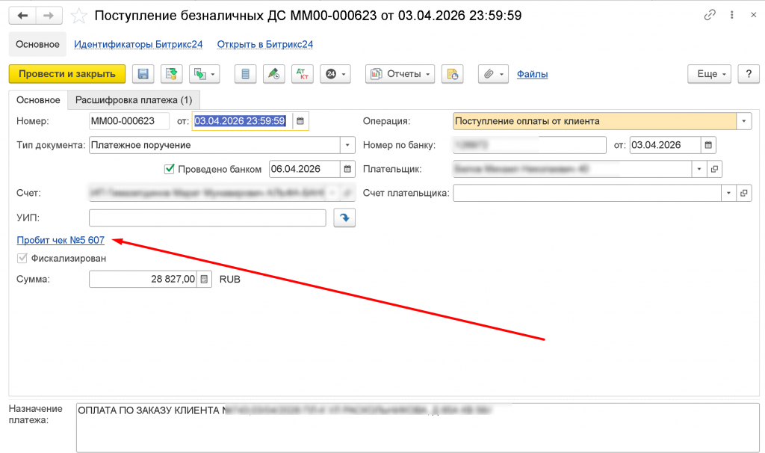765x453 pixels.
Task: Expand the Плательщик dropdown
Action: [699, 169]
